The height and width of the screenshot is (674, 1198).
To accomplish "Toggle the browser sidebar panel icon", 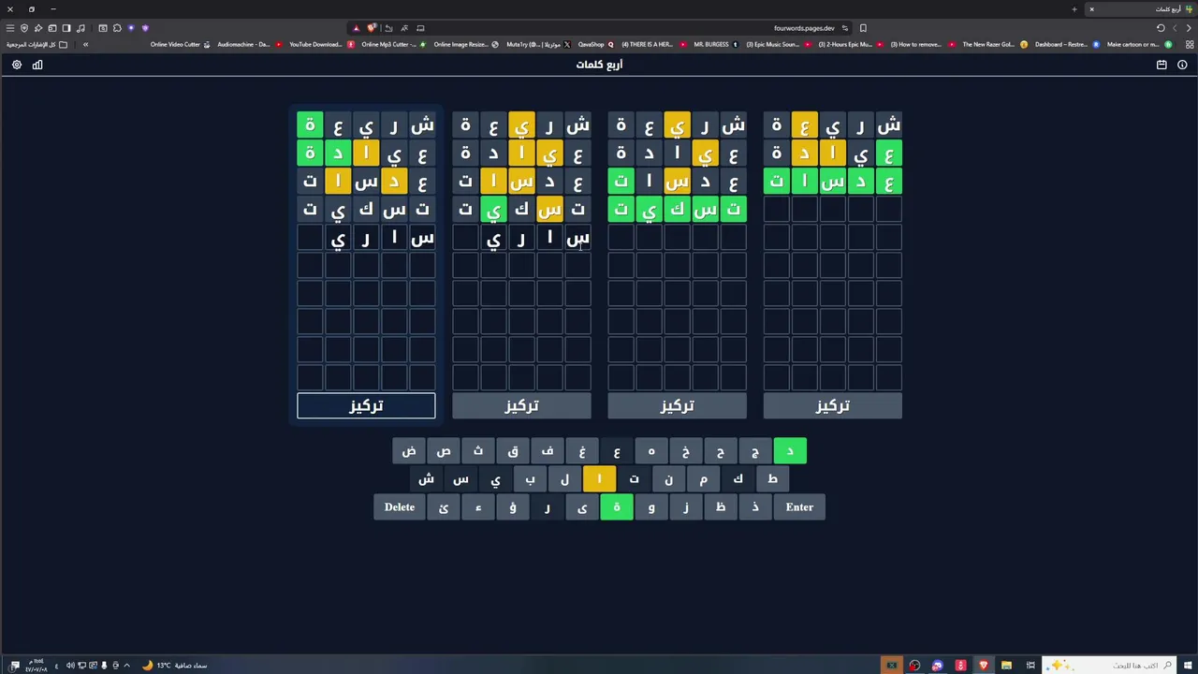I will click(x=66, y=28).
